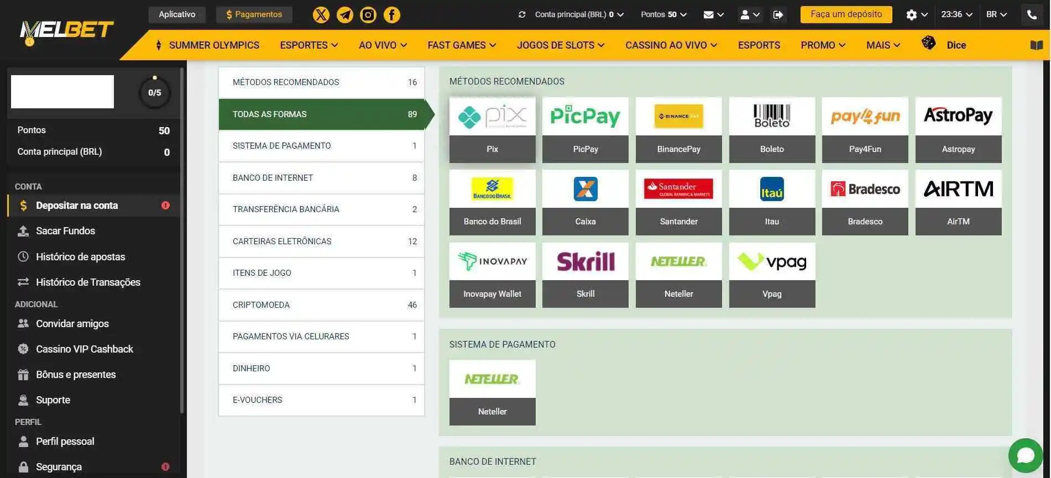Click the Aplicativo button
1051x478 pixels.
[177, 14]
